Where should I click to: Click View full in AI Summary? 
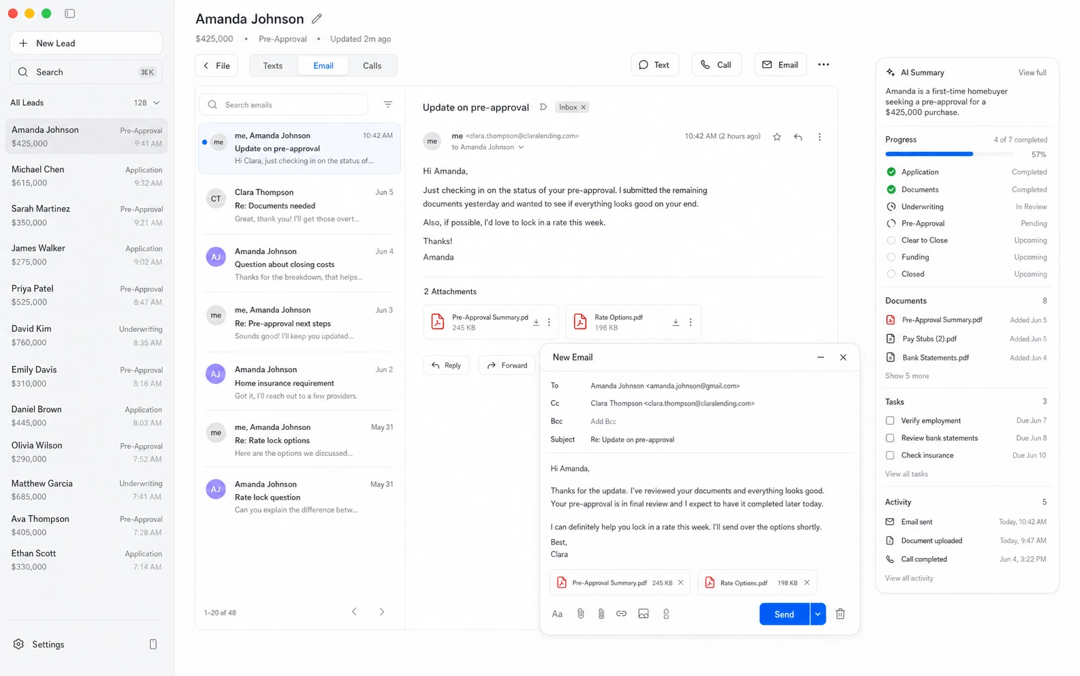(1032, 72)
